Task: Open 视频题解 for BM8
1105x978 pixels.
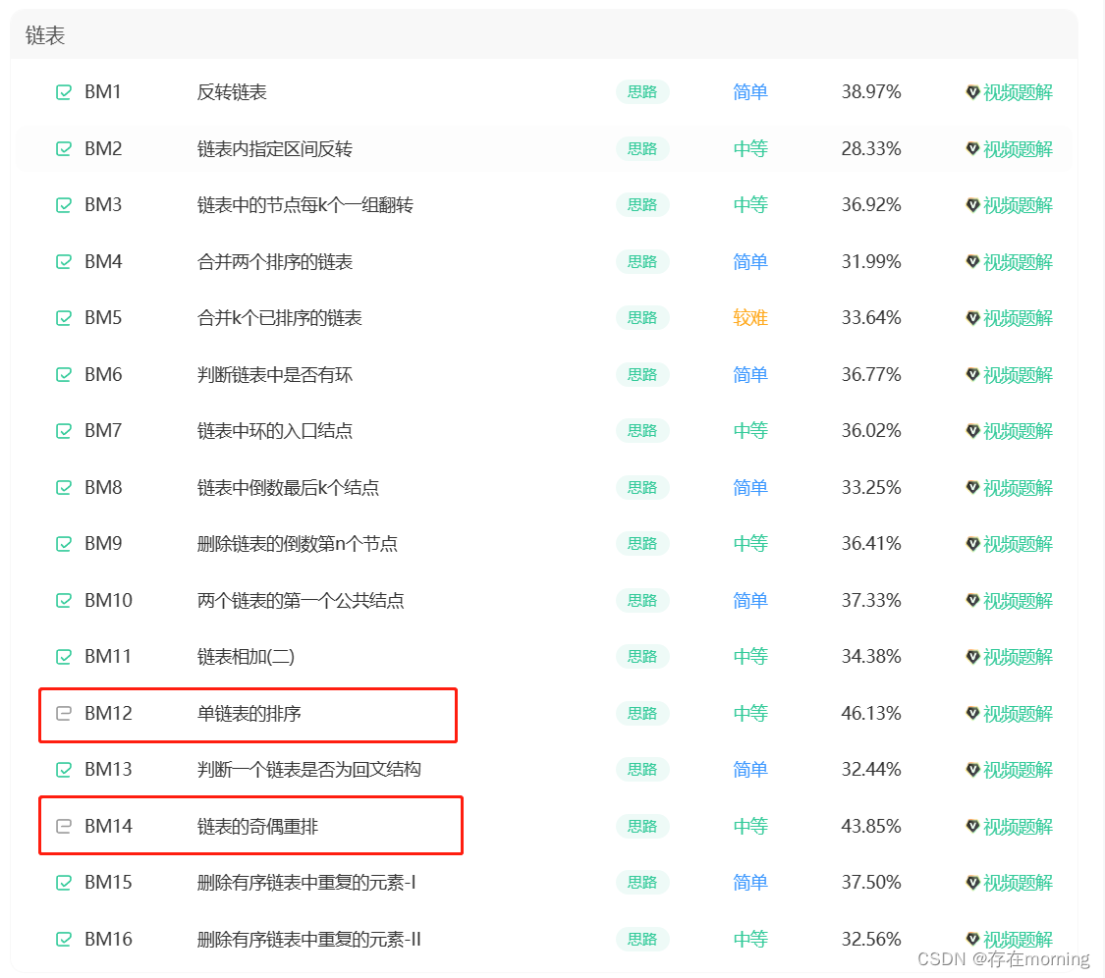Action: coord(1017,488)
